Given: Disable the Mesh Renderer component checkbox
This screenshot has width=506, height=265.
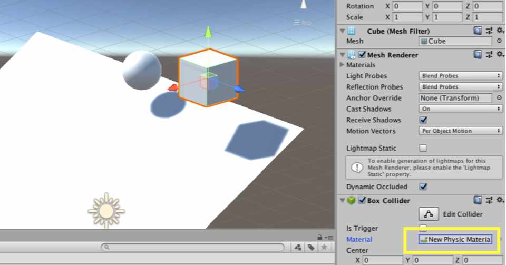Looking at the screenshot, I should 362,54.
